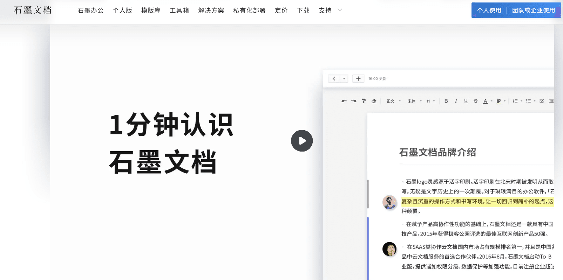Click the paragraph starting 在SAAS类协作云文档

coord(477,257)
